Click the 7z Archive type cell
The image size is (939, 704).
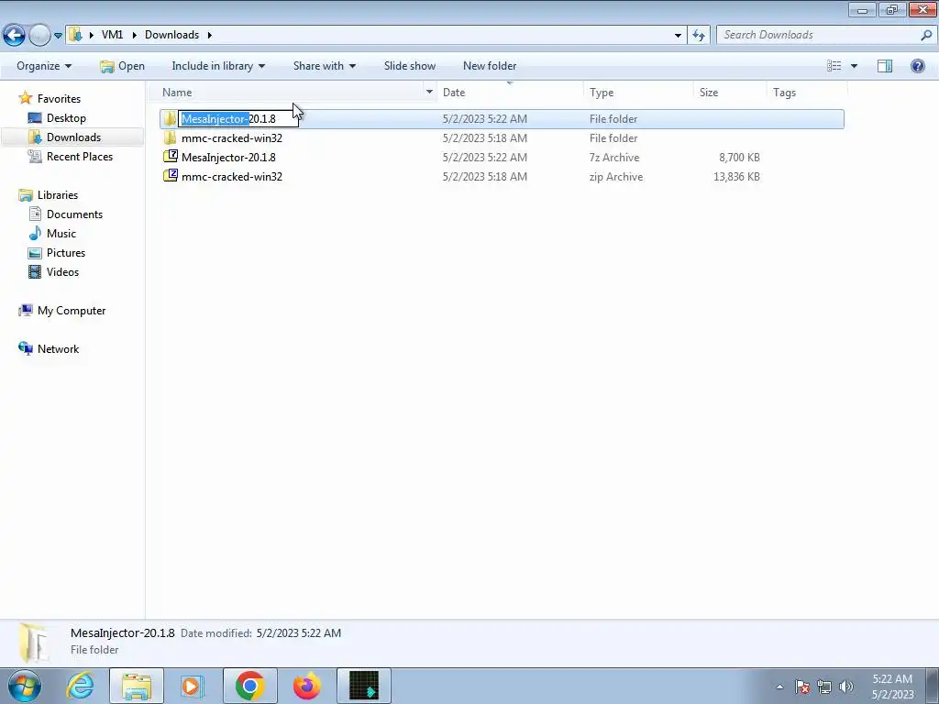(614, 158)
